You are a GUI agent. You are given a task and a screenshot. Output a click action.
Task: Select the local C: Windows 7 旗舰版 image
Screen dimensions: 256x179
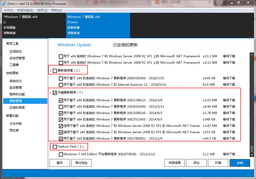(x=34, y=25)
